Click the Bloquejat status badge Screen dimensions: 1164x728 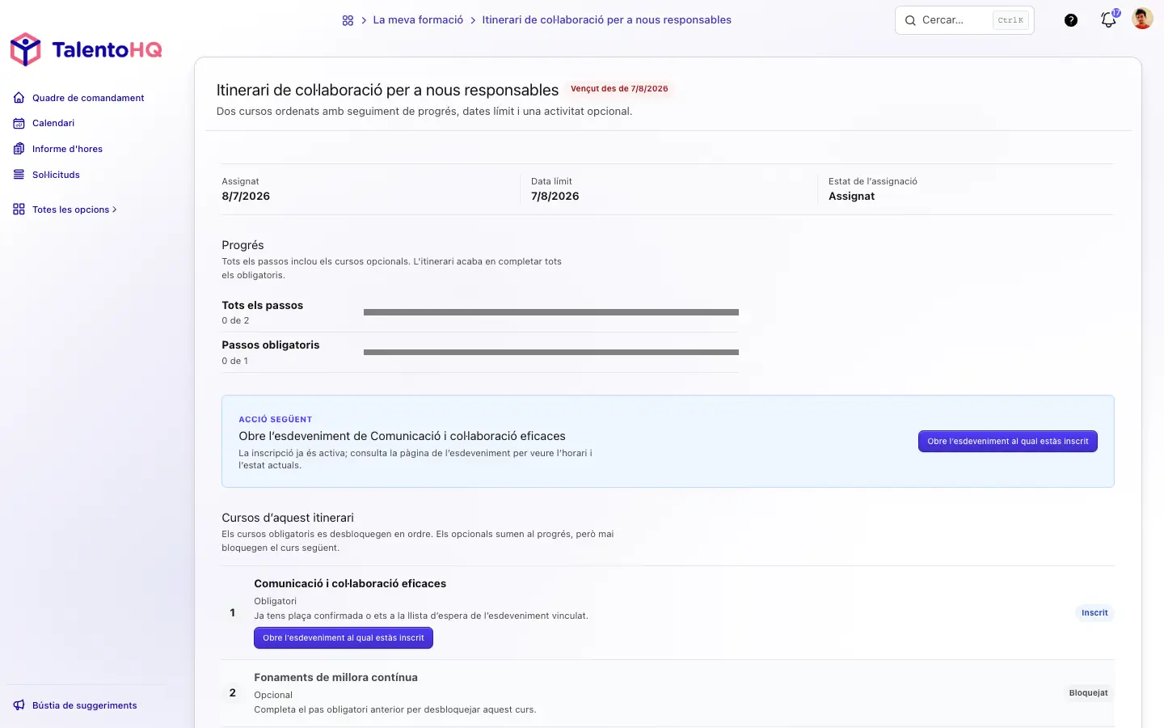click(x=1088, y=693)
